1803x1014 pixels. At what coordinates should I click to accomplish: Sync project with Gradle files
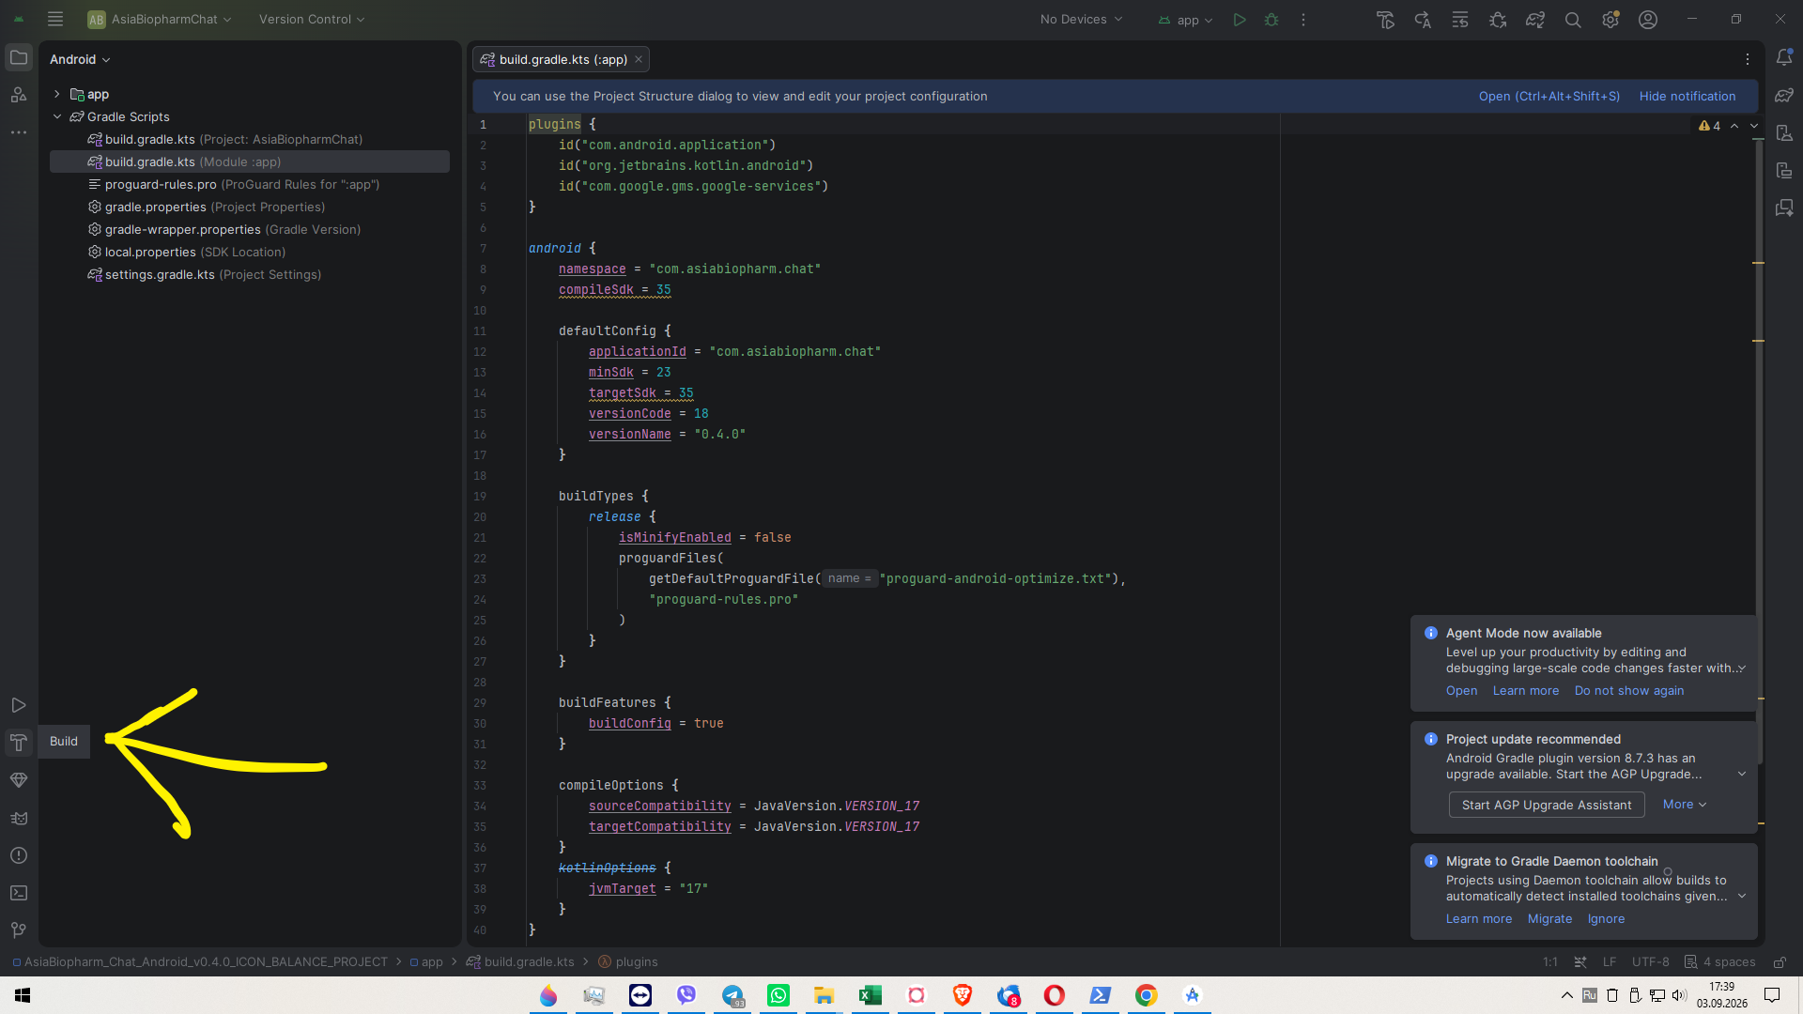pyautogui.click(x=1535, y=20)
